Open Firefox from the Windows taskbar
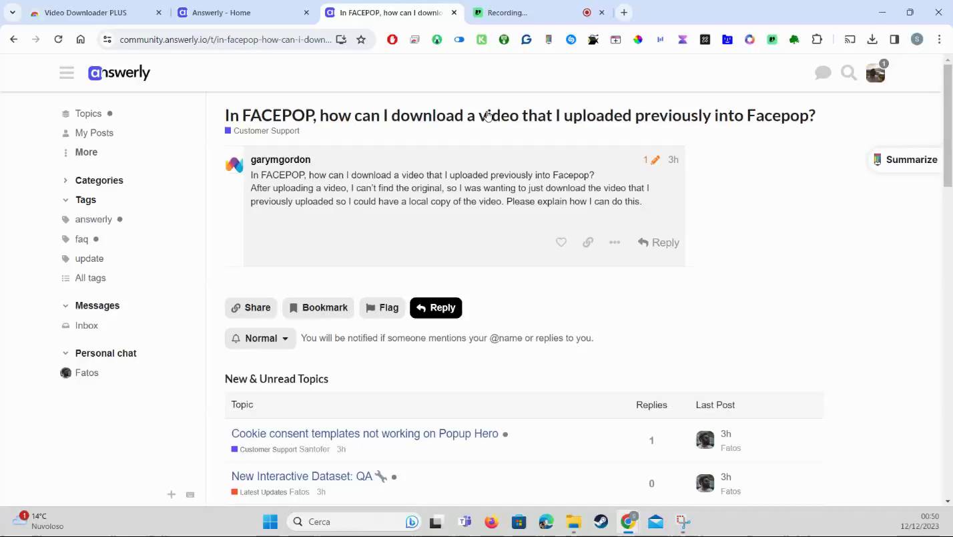 [x=491, y=522]
